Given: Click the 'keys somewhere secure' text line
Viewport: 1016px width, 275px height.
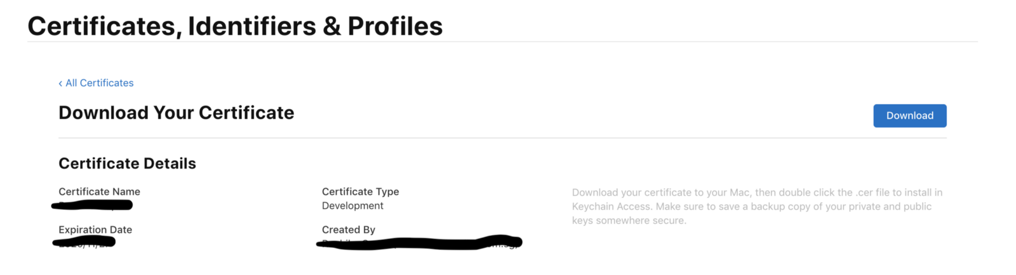Looking at the screenshot, I should 629,221.
